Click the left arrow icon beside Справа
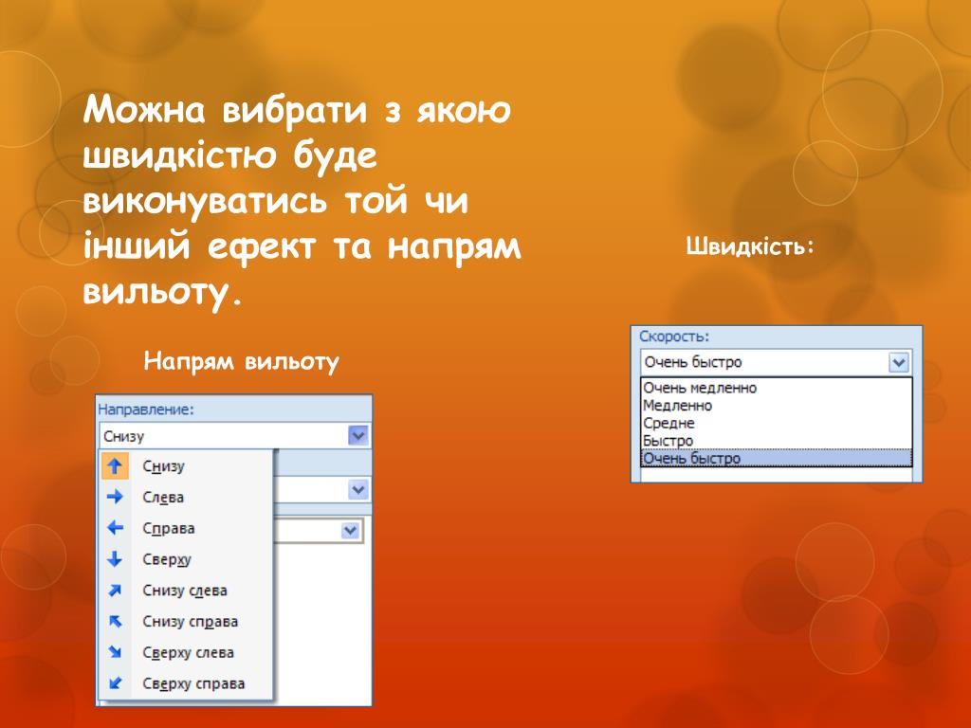971x728 pixels. pyautogui.click(x=115, y=527)
